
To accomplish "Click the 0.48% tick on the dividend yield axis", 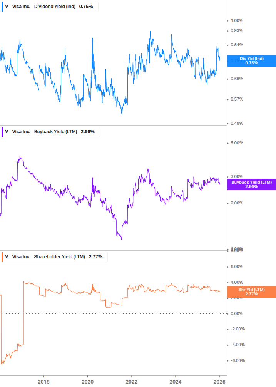I will pyautogui.click(x=237, y=123).
